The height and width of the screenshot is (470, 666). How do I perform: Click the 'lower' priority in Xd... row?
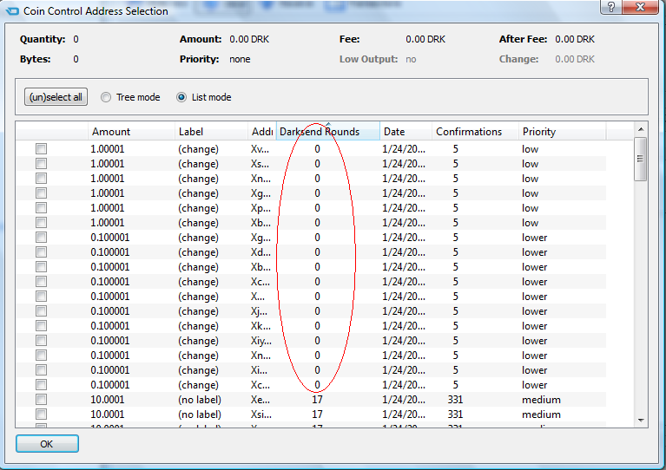(534, 252)
